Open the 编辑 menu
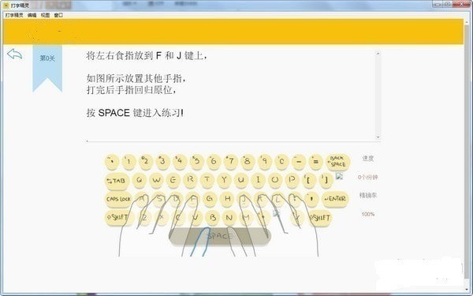The height and width of the screenshot is (296, 473). click(32, 15)
